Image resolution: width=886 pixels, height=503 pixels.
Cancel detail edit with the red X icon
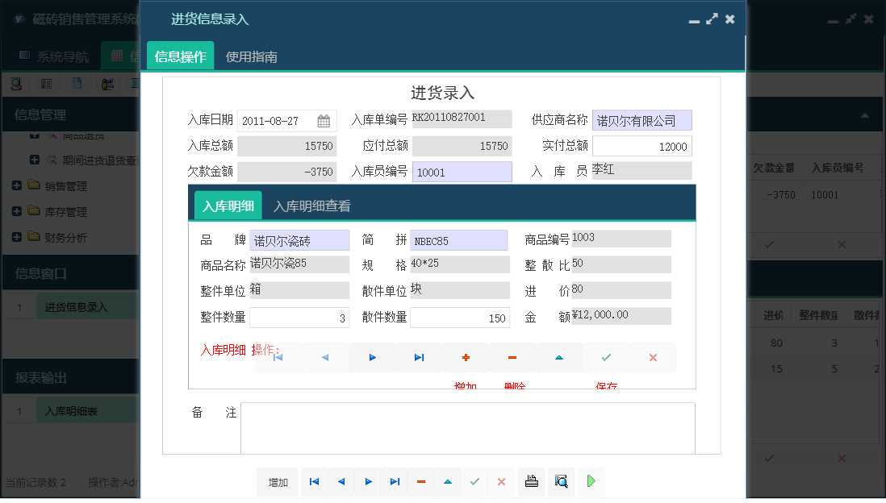click(652, 357)
